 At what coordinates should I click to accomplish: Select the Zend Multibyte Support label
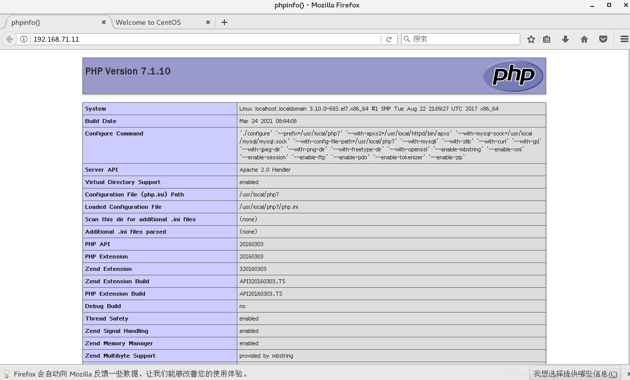coord(120,356)
